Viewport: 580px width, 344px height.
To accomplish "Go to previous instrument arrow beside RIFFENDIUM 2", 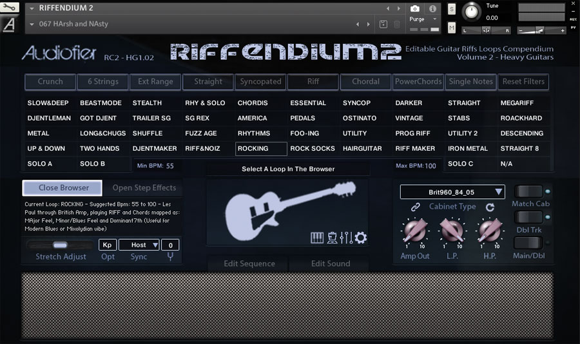I will click(388, 8).
